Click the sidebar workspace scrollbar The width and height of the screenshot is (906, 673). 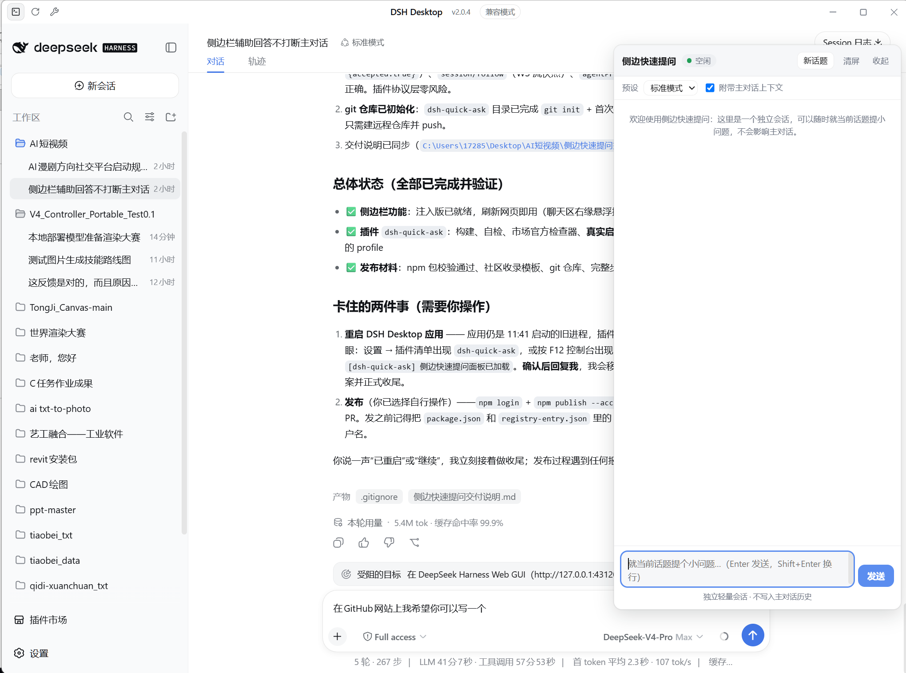[x=184, y=333]
